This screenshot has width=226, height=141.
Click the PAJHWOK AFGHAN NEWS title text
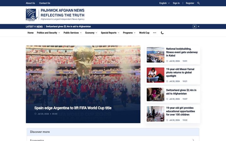[62, 10]
